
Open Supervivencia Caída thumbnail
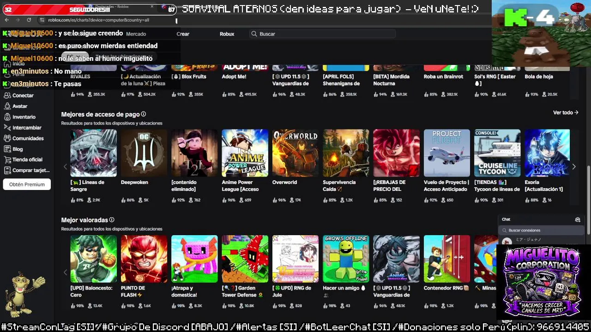pos(346,153)
